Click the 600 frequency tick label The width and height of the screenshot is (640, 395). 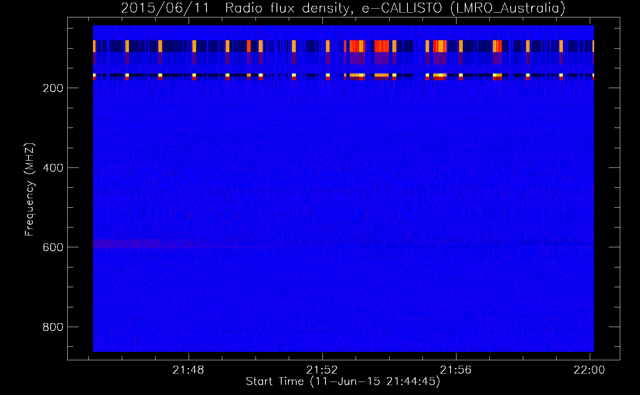pyautogui.click(x=53, y=247)
